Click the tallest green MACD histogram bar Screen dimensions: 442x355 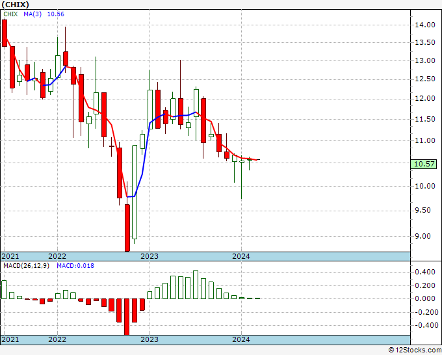[196, 285]
